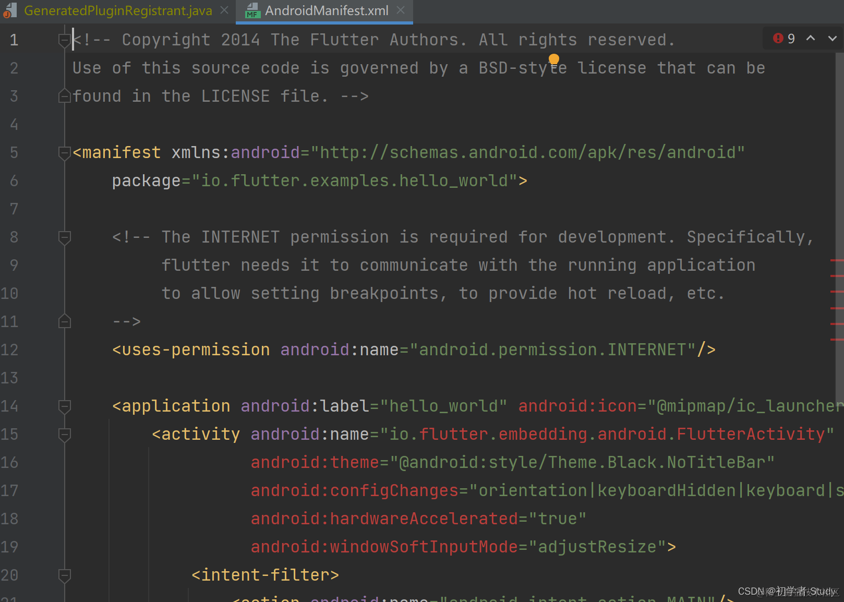Go to previous highlighted error arrow
This screenshot has height=602, width=844.
811,39
